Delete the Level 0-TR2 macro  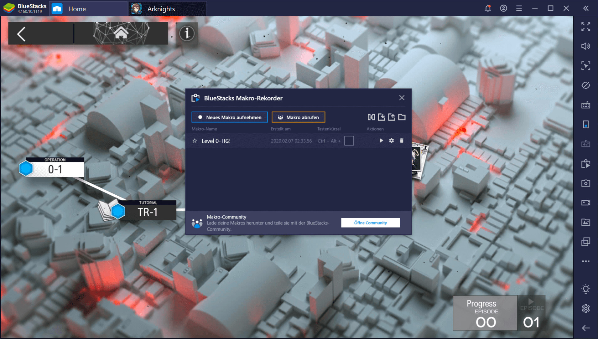402,141
